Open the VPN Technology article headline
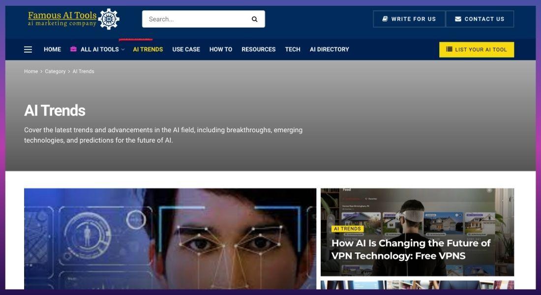Image resolution: width=541 pixels, height=295 pixels. coord(411,249)
